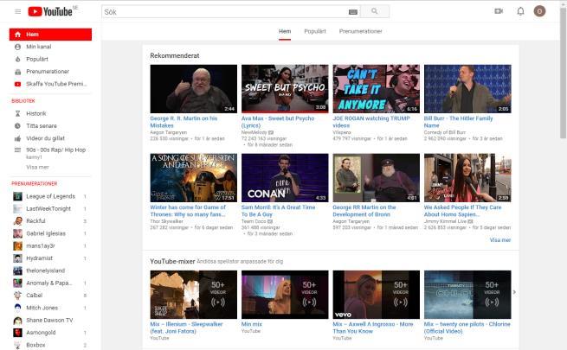Switch to the Populärt tab
Viewport: 567px width, 350px height.
point(315,31)
